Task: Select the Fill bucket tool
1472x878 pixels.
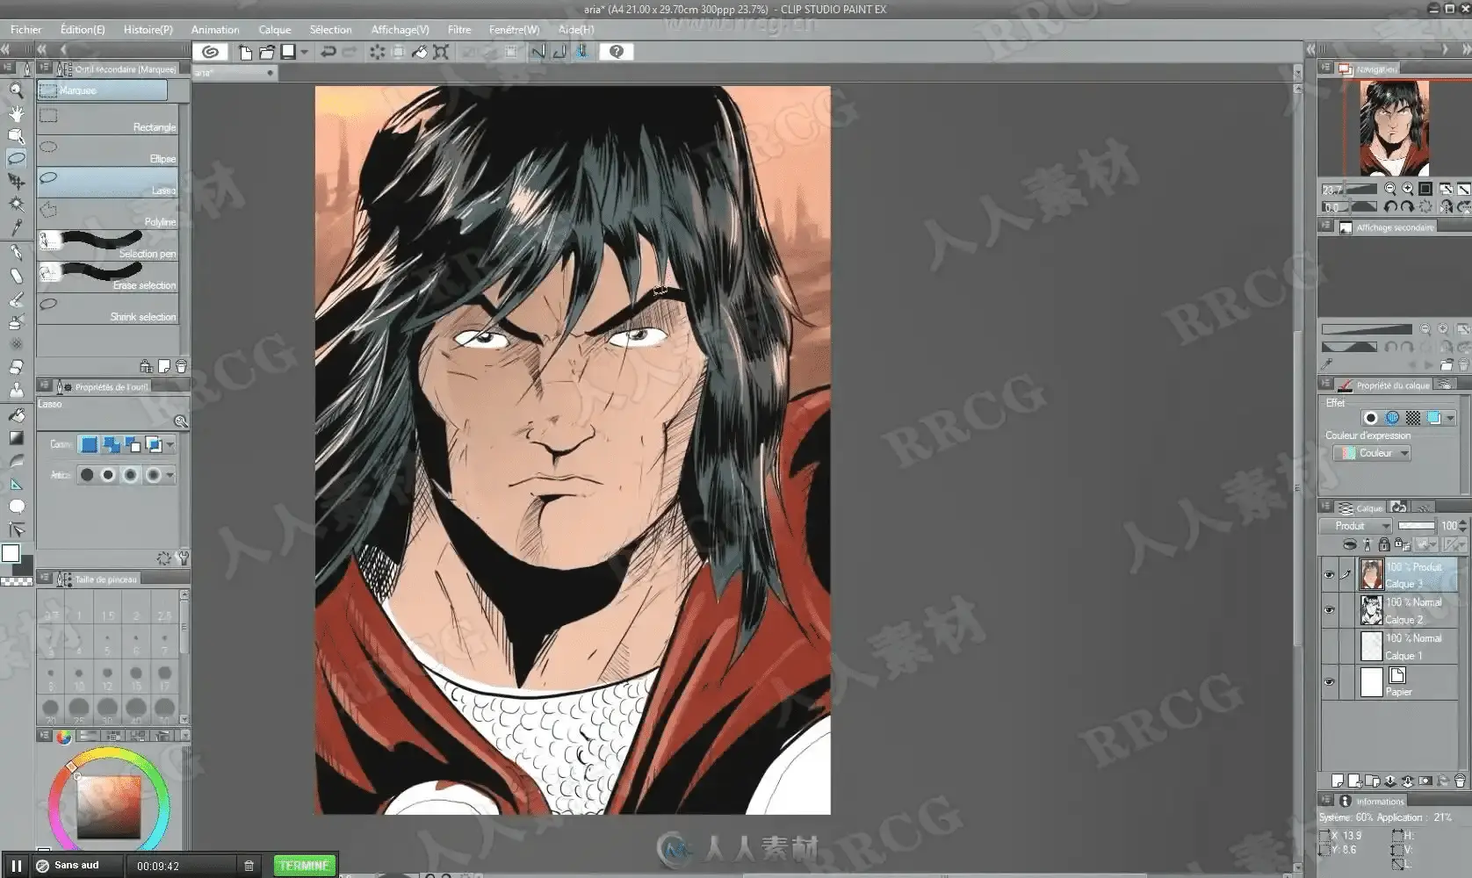Action: 16,414
